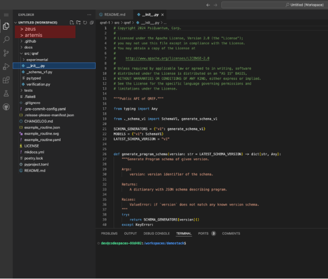Viewport: 328px width, 279px height.
Task: Click line number 26 in the gutter
Action: (x=104, y=154)
